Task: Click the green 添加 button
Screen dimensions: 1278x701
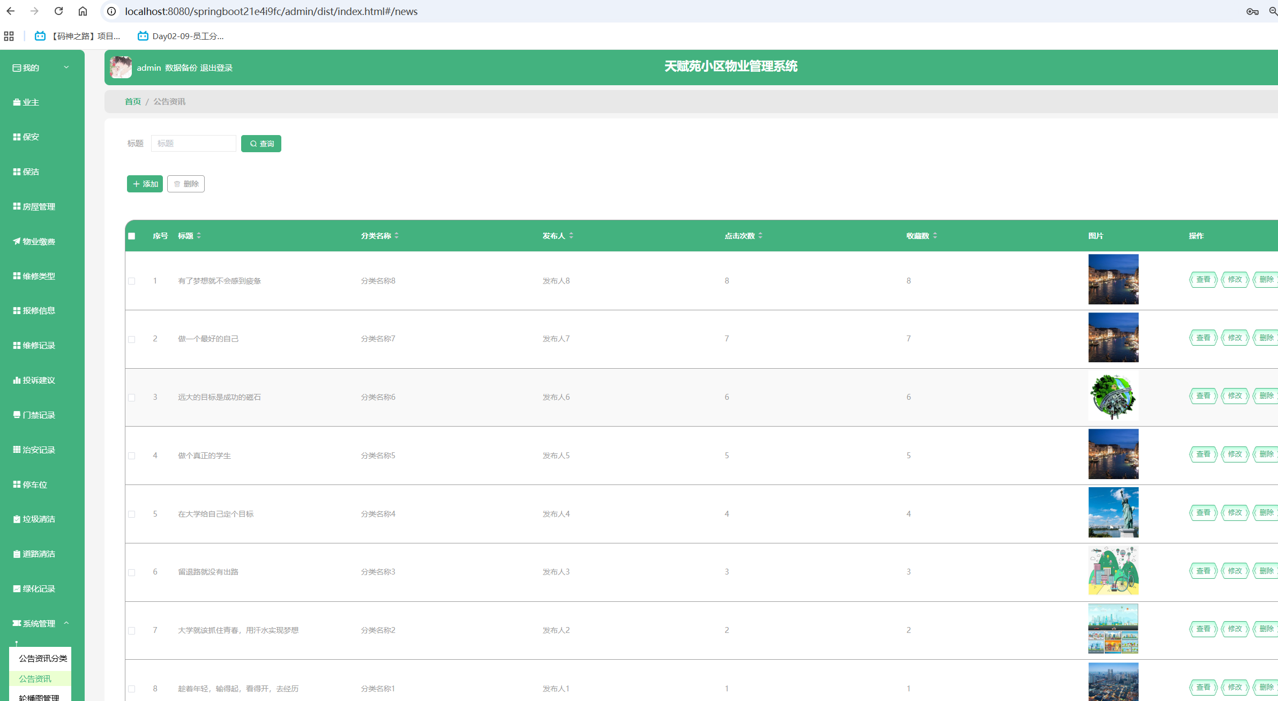Action: pos(145,184)
